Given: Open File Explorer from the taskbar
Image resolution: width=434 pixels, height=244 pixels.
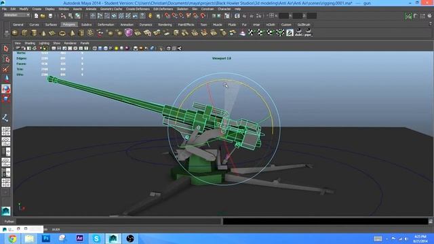Looking at the screenshot, I should [x=29, y=238].
